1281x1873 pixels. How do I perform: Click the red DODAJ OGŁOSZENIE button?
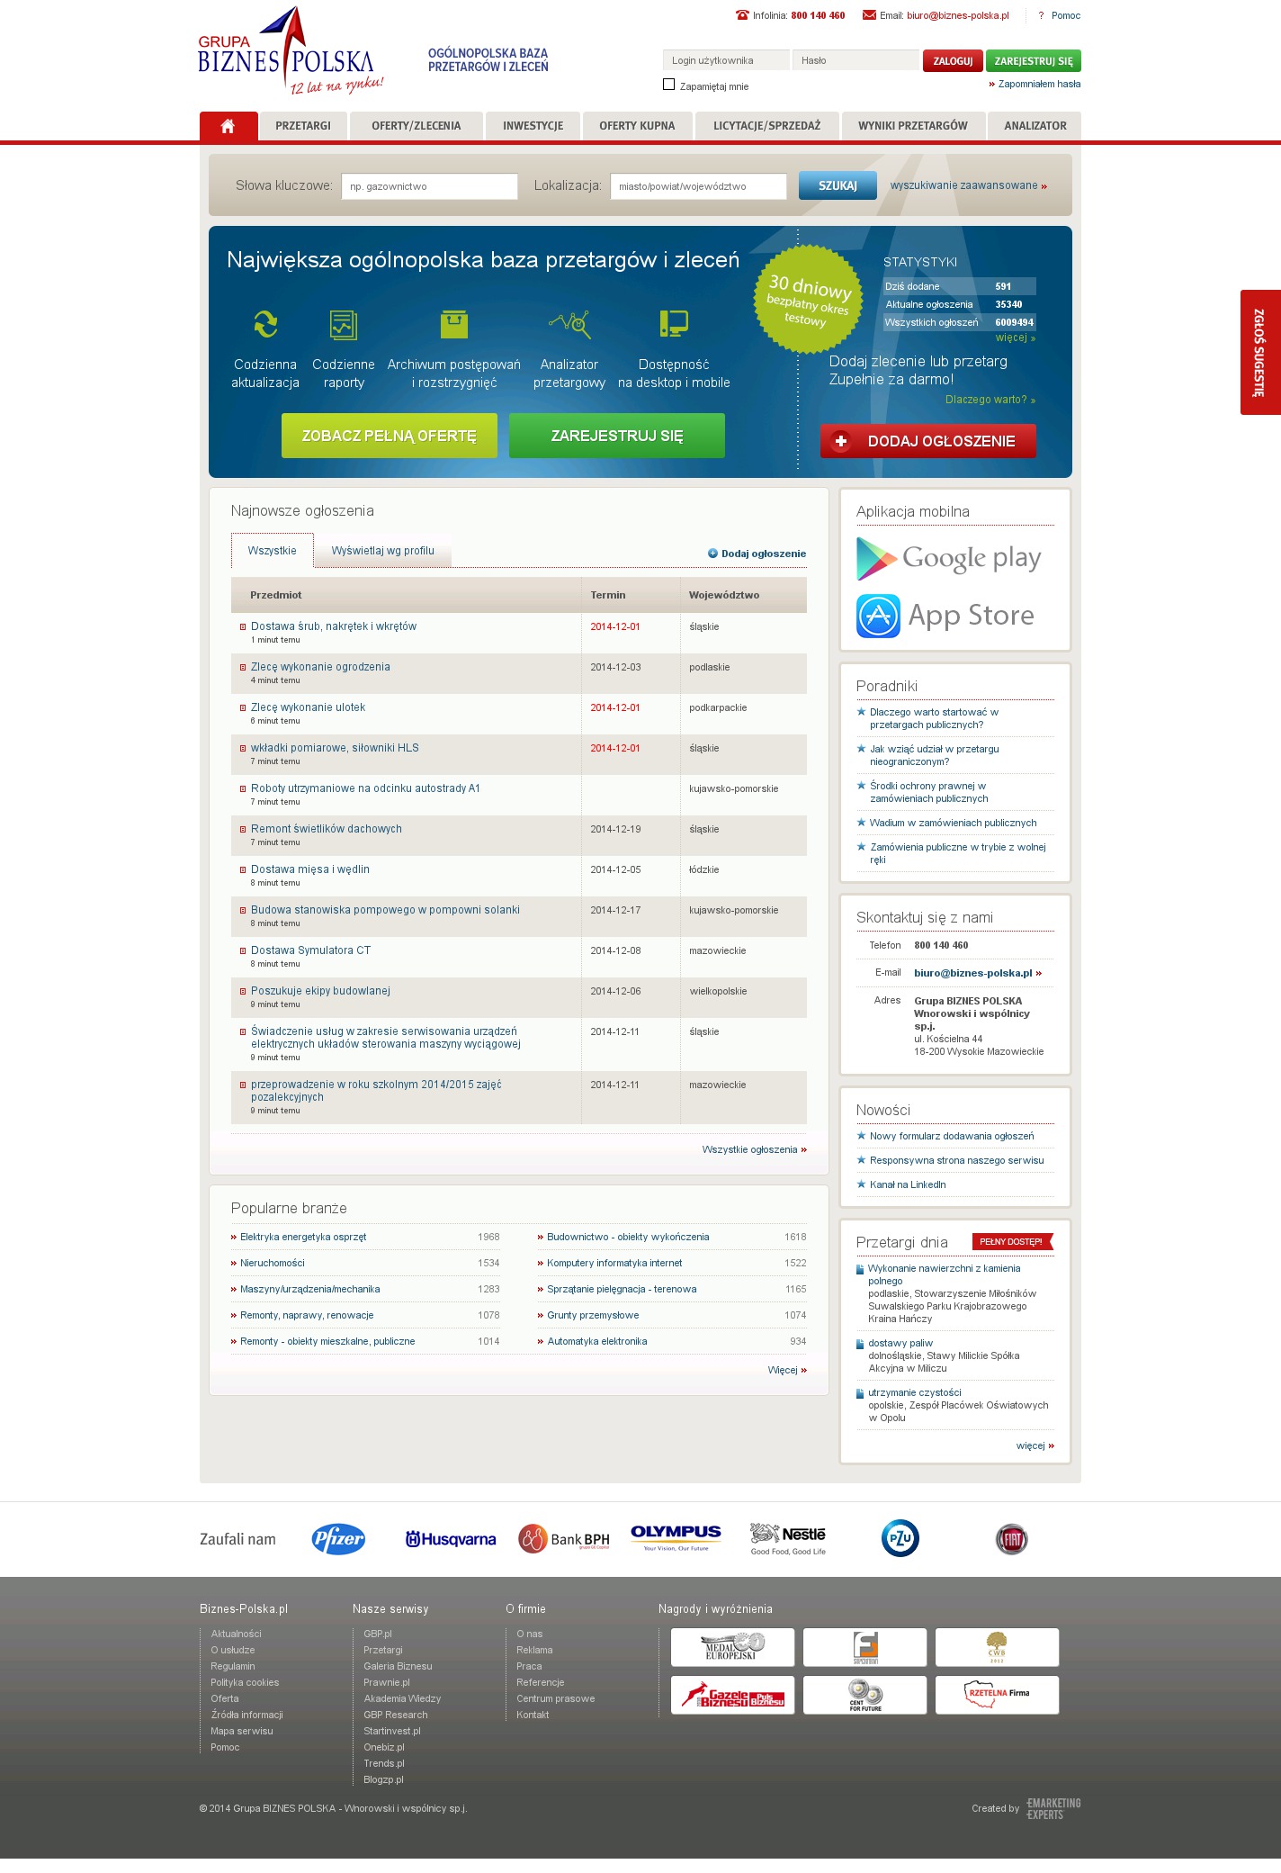[927, 441]
